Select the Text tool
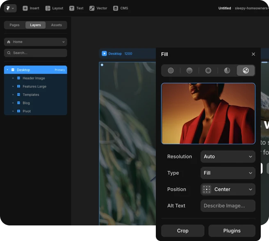Image resolution: width=269 pixels, height=241 pixels. 76,8
